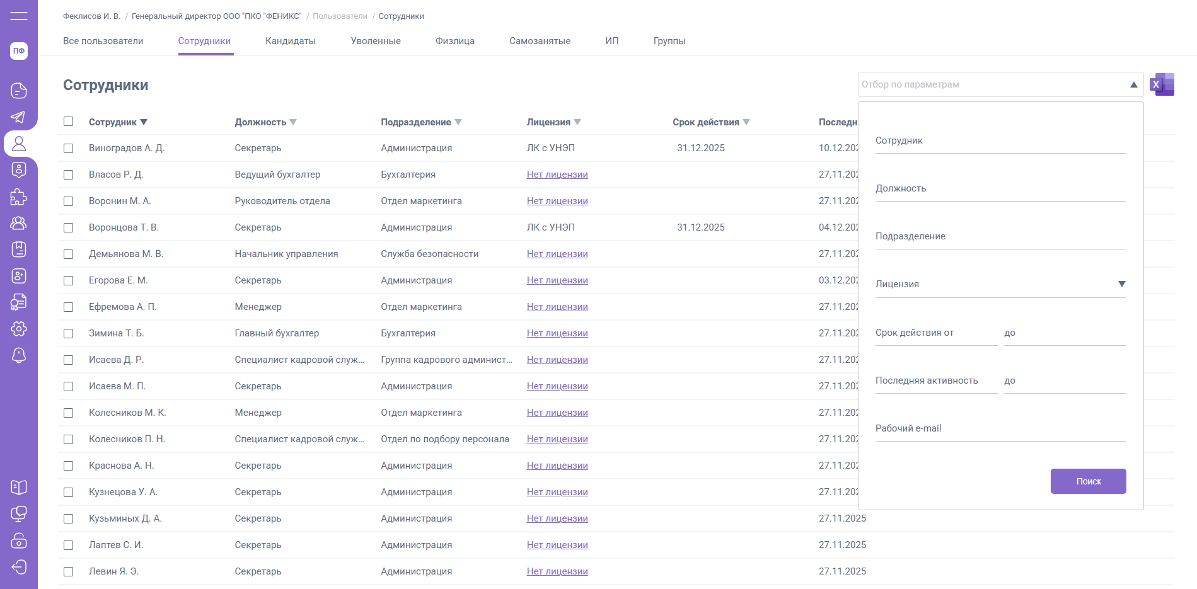
Task: Switch to the Кандидаты tab
Action: (x=290, y=41)
